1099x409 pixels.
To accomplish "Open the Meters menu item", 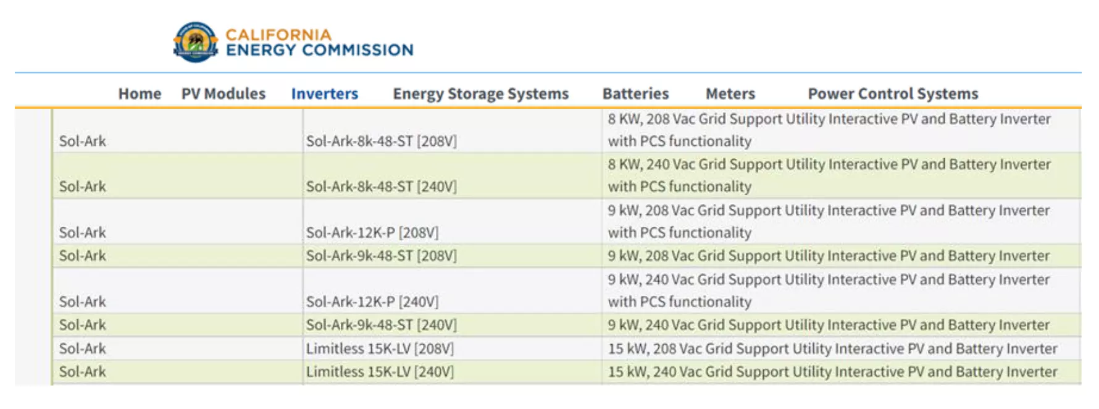I will pyautogui.click(x=730, y=94).
